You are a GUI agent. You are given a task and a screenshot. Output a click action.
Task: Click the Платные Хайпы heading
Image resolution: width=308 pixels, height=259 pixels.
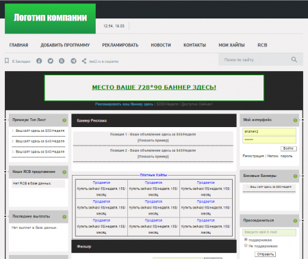(153, 175)
